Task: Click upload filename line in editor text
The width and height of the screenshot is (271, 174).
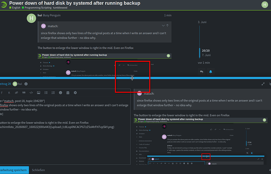Action: tap(57, 127)
